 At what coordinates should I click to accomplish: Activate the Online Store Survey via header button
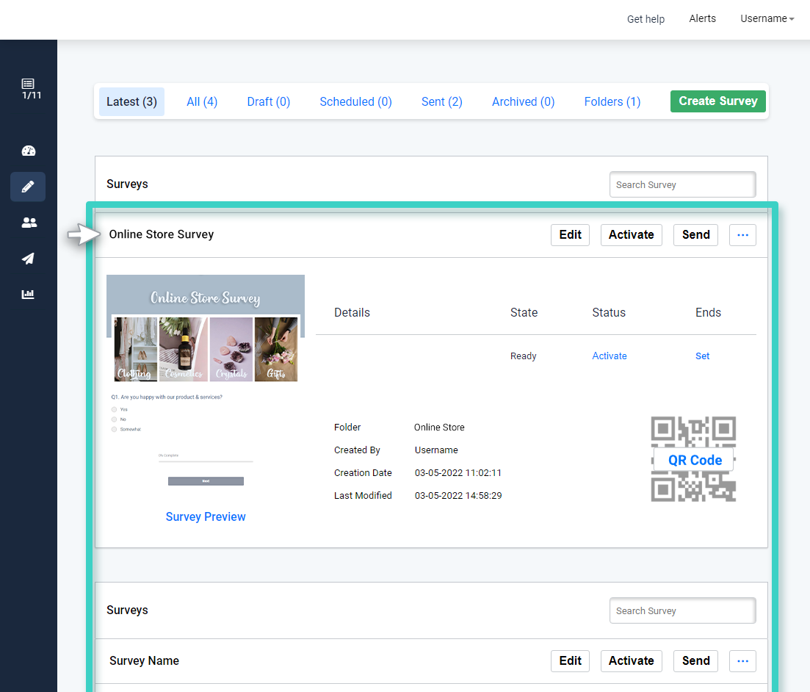[x=632, y=235]
